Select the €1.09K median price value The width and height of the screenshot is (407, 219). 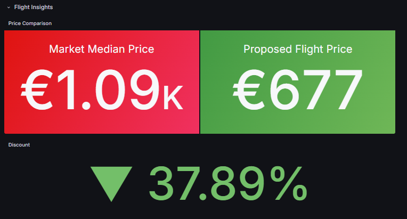(x=101, y=90)
